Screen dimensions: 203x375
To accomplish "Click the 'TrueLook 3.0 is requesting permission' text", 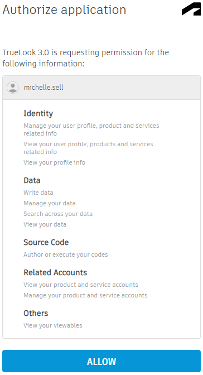I will pos(85,58).
